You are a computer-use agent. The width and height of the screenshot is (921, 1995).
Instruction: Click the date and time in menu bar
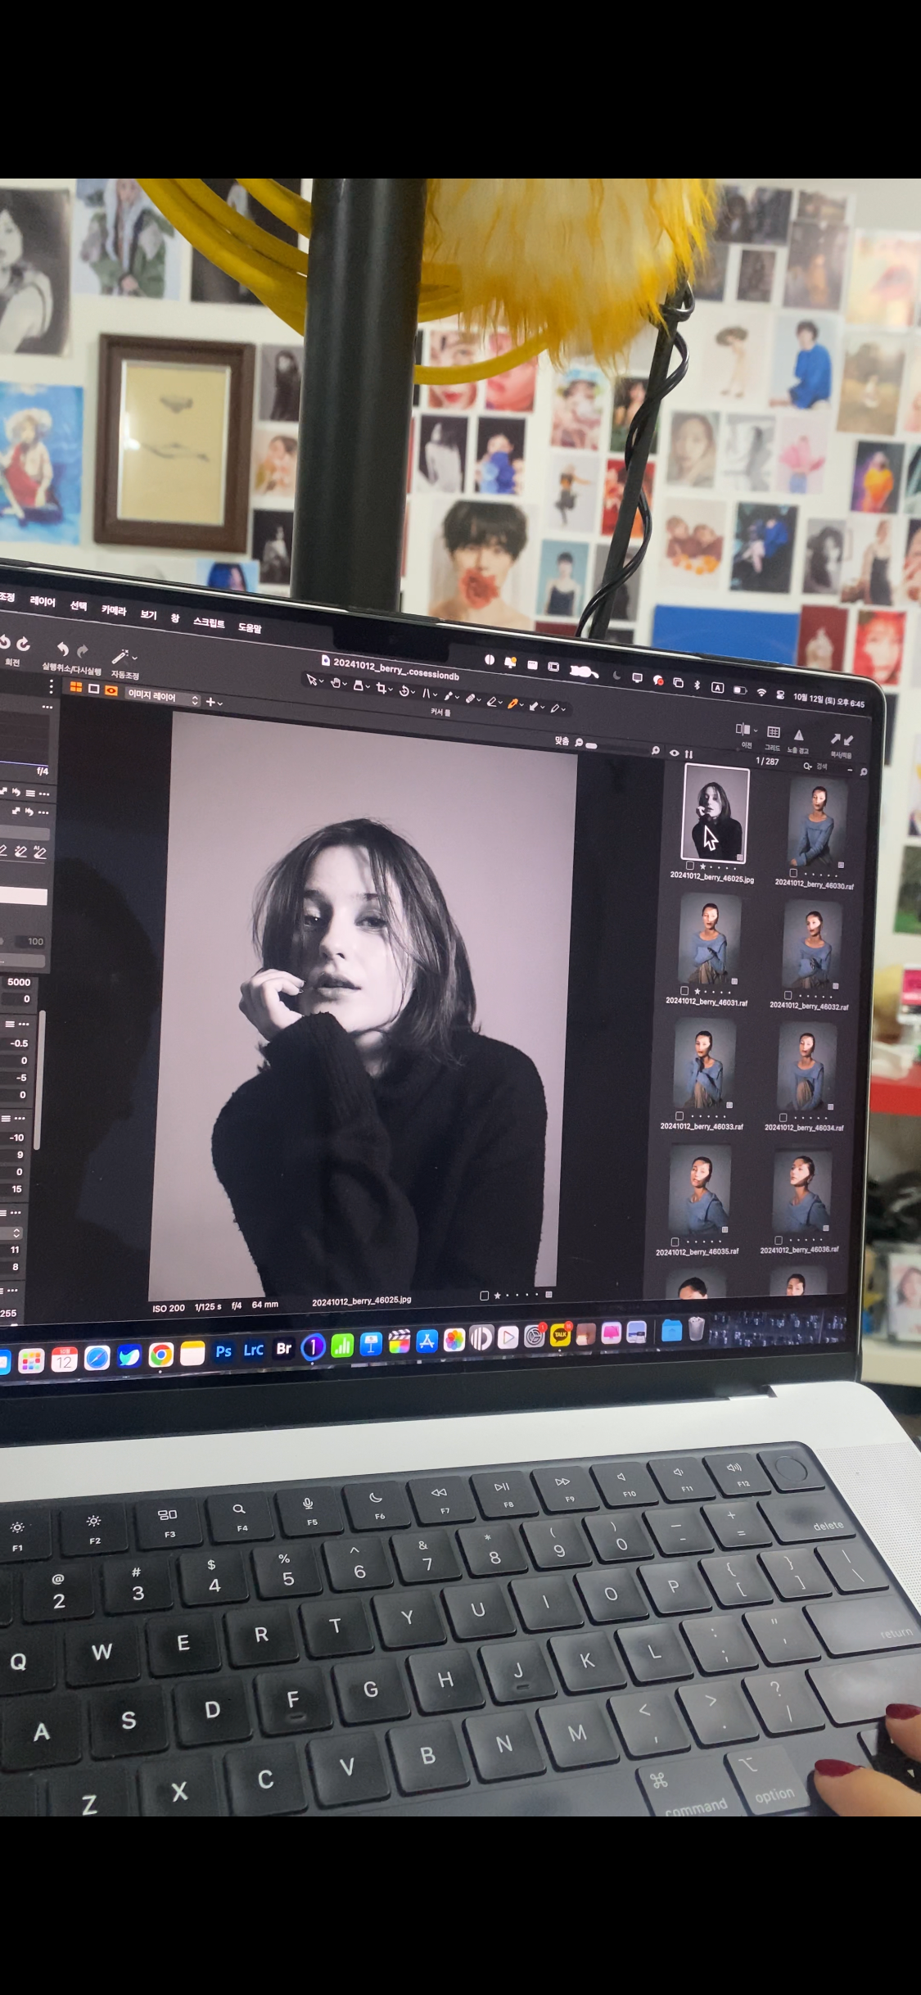click(828, 700)
